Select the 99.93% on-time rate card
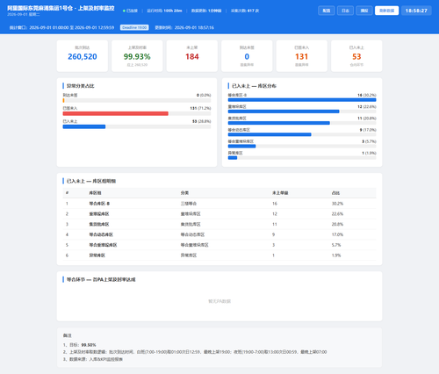This screenshot has height=374, width=439. pyautogui.click(x=137, y=56)
